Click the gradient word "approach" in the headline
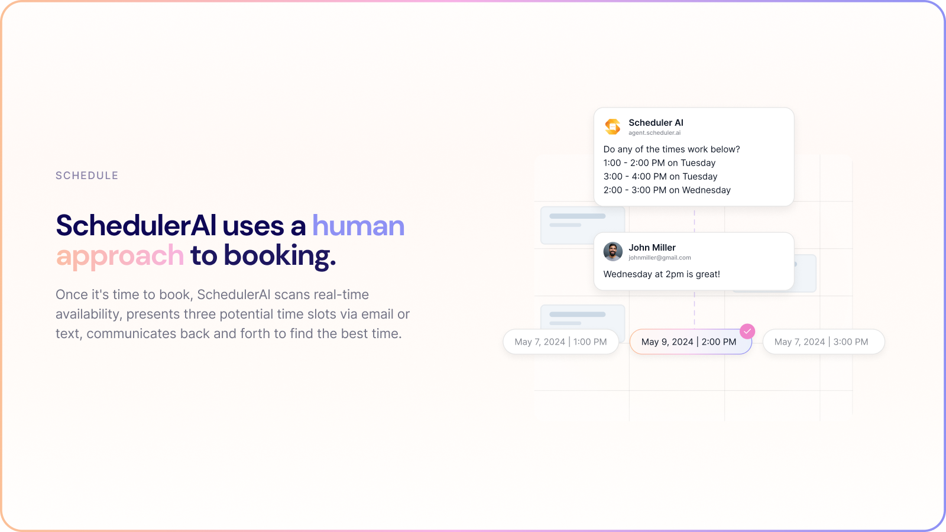 point(120,256)
